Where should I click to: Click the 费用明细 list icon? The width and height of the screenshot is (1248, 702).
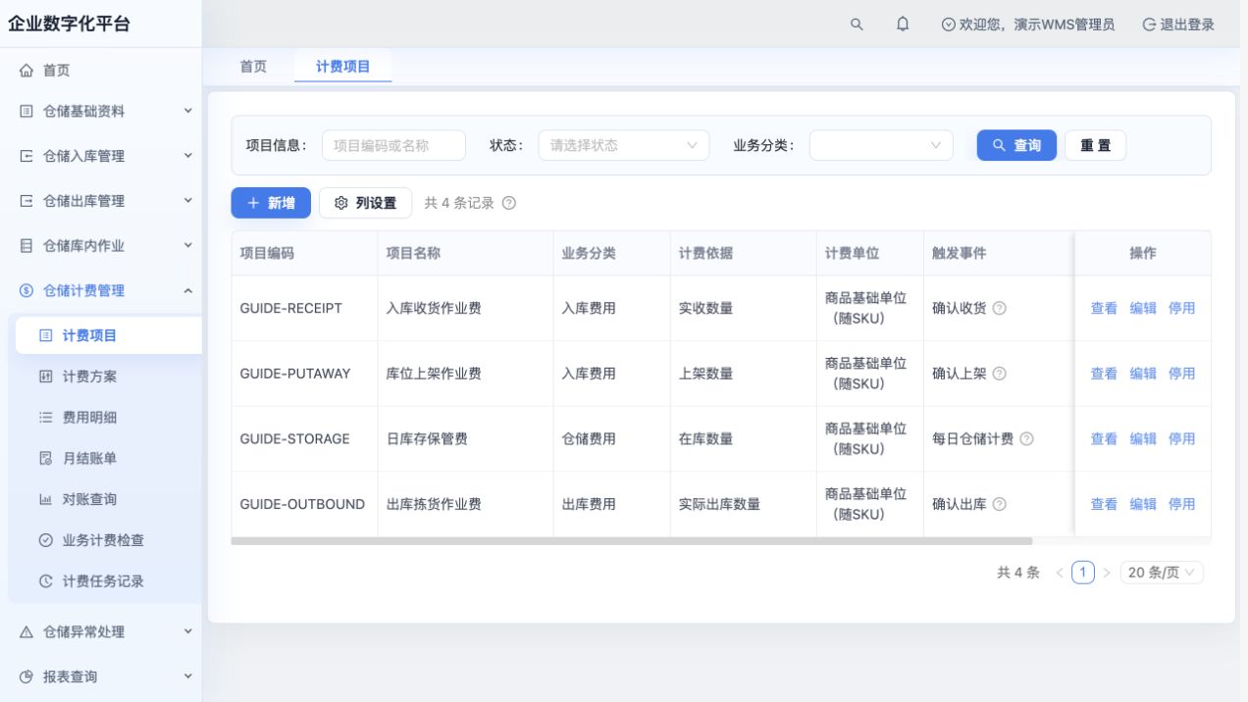(45, 418)
